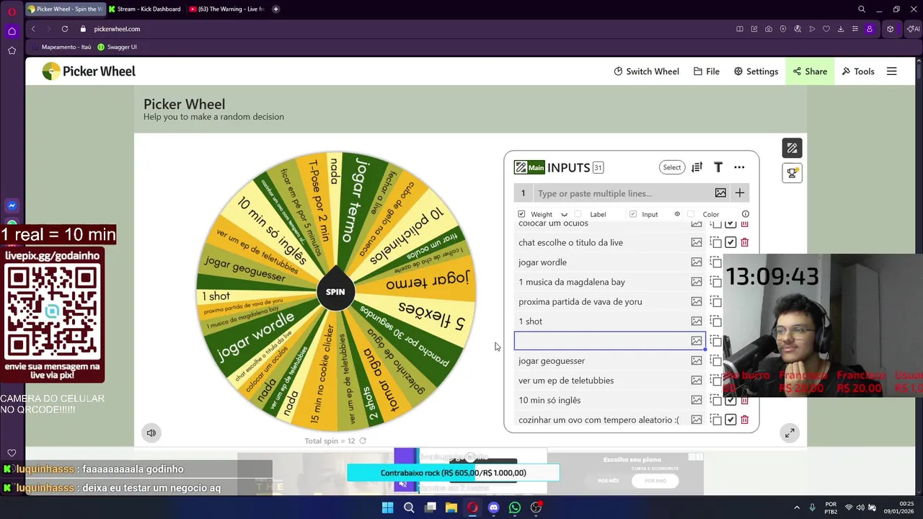Open the inputs edit panel icon
The height and width of the screenshot is (519, 923).
[792, 148]
